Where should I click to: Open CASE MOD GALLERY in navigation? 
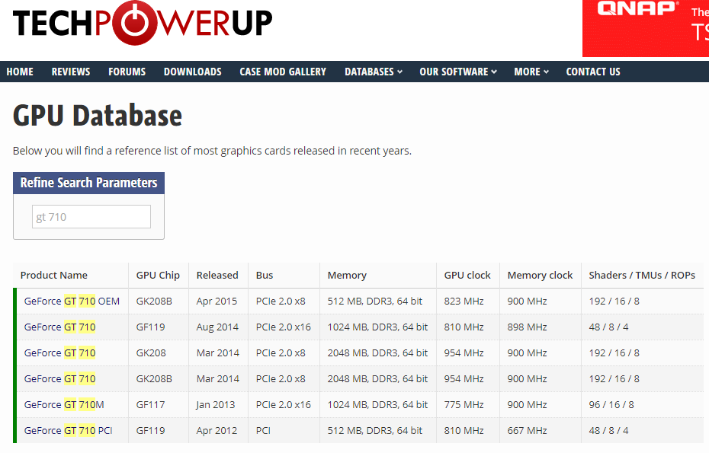(283, 72)
